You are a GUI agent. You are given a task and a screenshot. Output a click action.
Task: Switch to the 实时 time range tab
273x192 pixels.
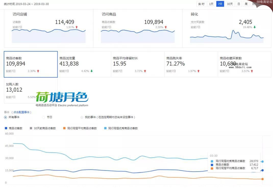[201, 4]
